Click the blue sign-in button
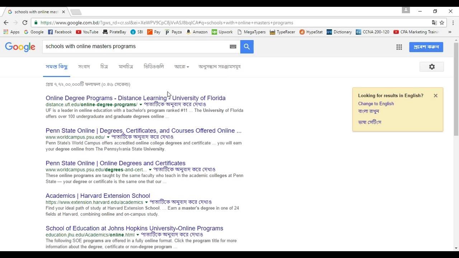 click(x=426, y=47)
